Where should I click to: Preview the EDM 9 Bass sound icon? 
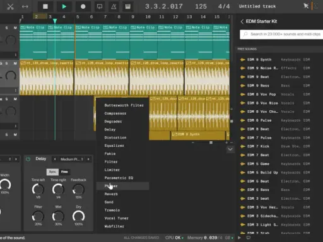pyautogui.click(x=243, y=86)
